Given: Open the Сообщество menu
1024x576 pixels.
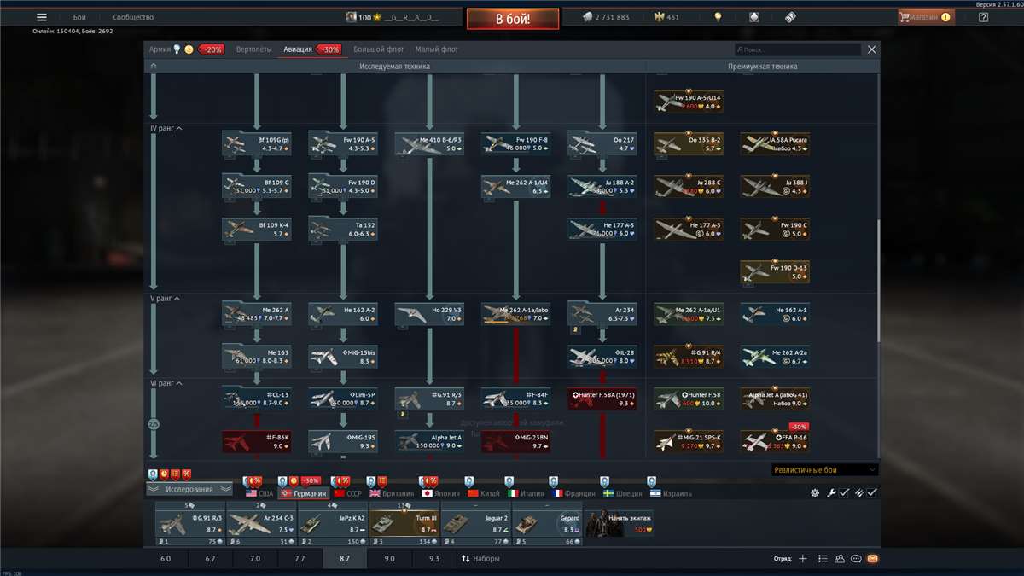Looking at the screenshot, I should pyautogui.click(x=133, y=17).
